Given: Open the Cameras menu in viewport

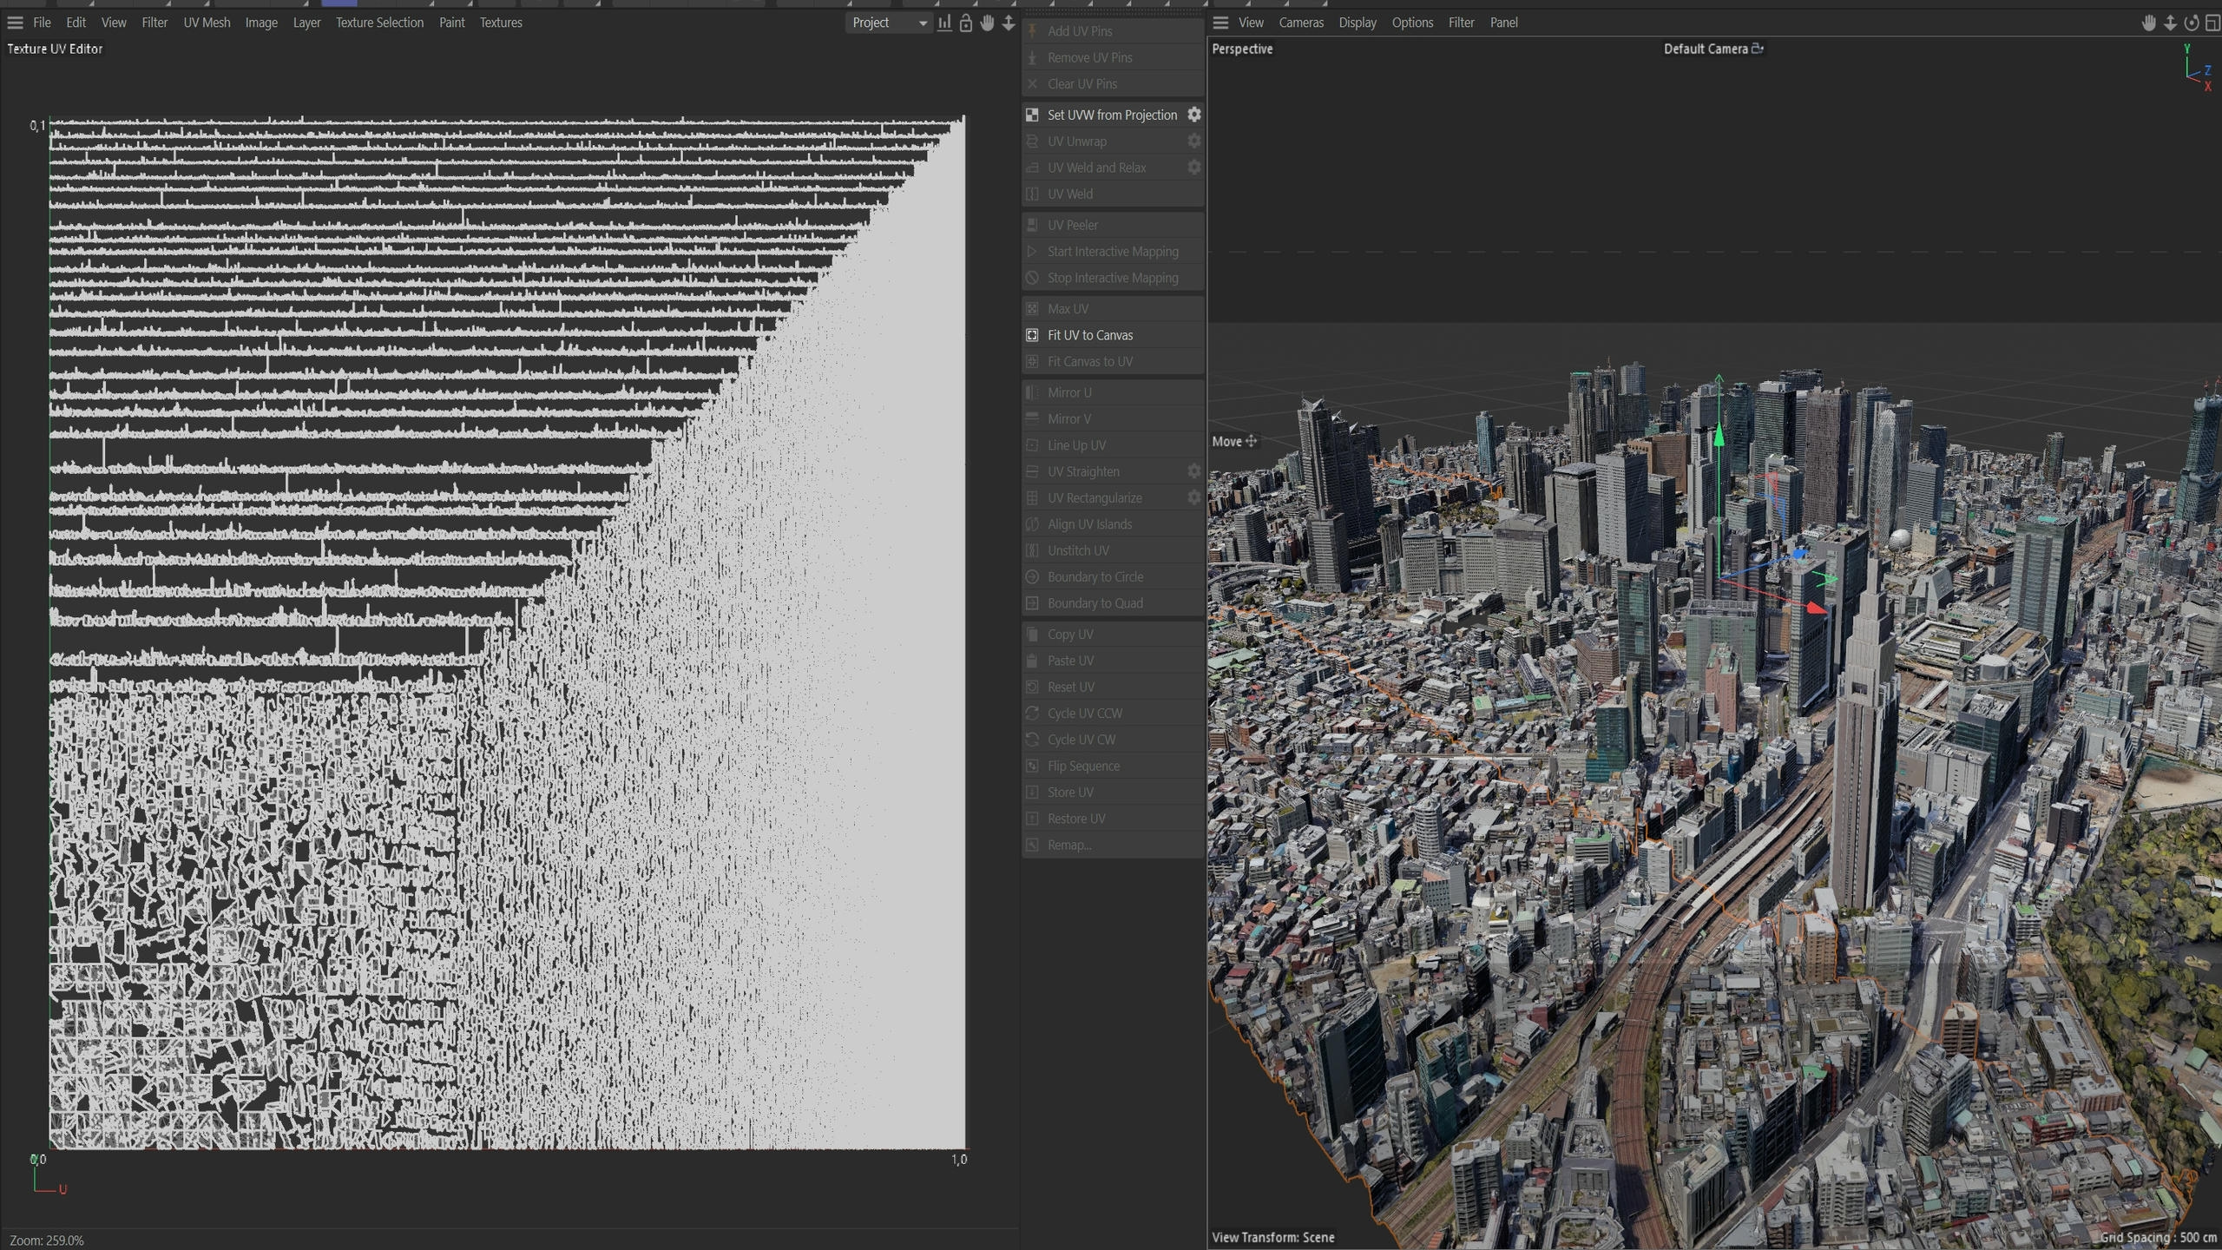Looking at the screenshot, I should click(1300, 23).
